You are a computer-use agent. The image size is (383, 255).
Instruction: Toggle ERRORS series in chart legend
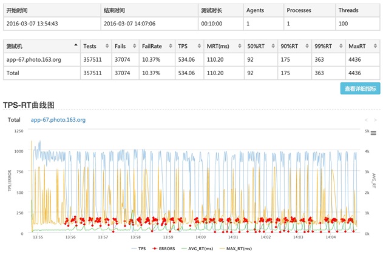(x=163, y=249)
